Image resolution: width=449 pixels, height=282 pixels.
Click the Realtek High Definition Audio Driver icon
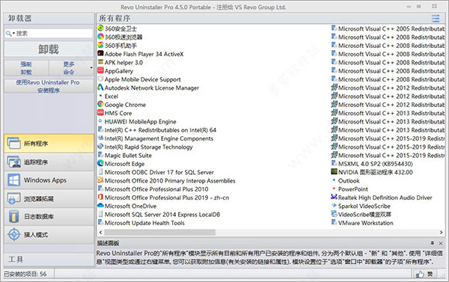334,197
